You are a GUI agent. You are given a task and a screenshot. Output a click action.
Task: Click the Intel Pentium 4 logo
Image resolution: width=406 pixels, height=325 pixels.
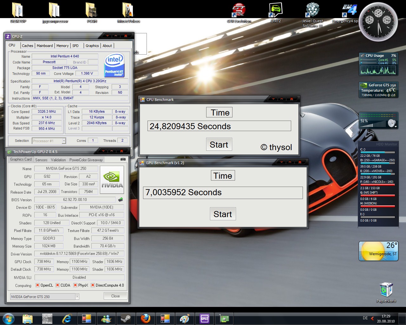pyautogui.click(x=115, y=65)
